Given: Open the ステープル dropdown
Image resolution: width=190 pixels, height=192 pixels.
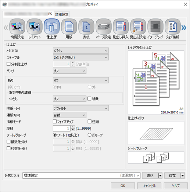Looking at the screenshot, I should coord(81,57).
